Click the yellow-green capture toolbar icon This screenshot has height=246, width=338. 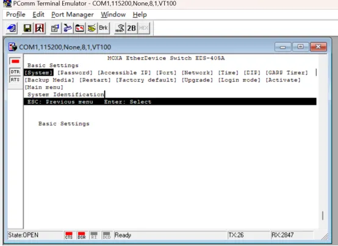point(92,28)
